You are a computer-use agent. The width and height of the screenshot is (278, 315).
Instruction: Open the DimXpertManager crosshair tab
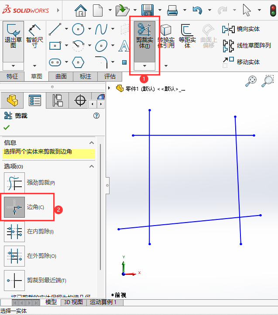[80, 100]
